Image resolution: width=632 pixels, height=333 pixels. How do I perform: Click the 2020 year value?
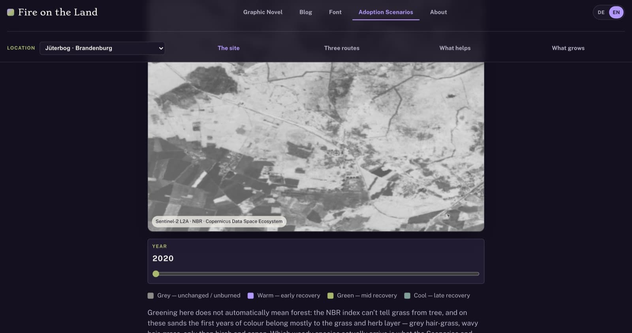point(163,258)
